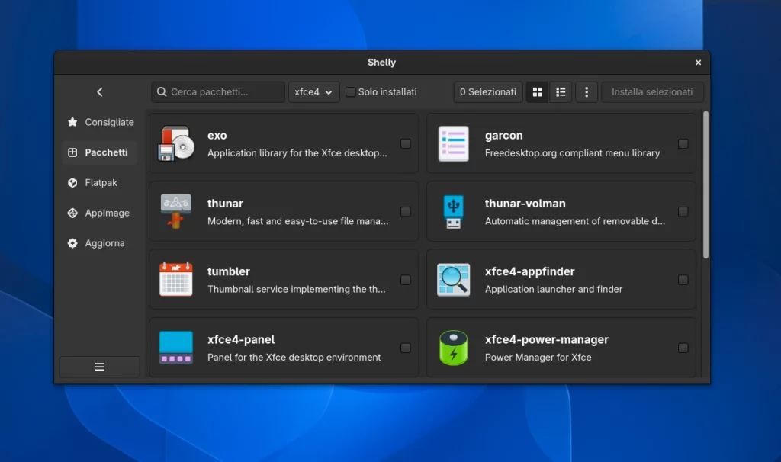The width and height of the screenshot is (781, 462).
Task: Click the tumbler calendar icon
Action: pyautogui.click(x=176, y=279)
